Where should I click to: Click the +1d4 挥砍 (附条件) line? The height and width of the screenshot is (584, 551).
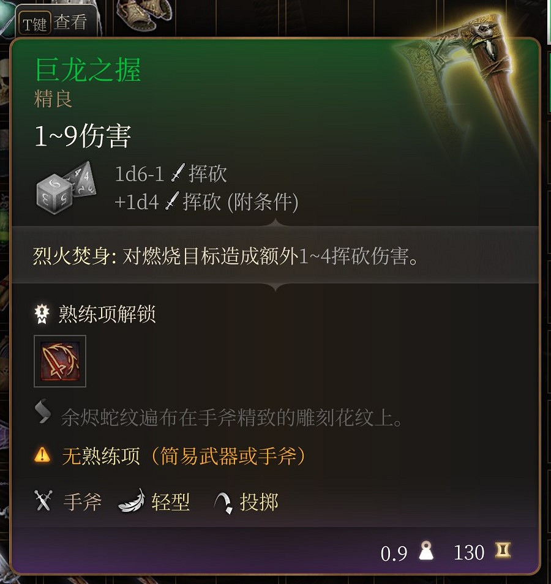pyautogui.click(x=206, y=202)
